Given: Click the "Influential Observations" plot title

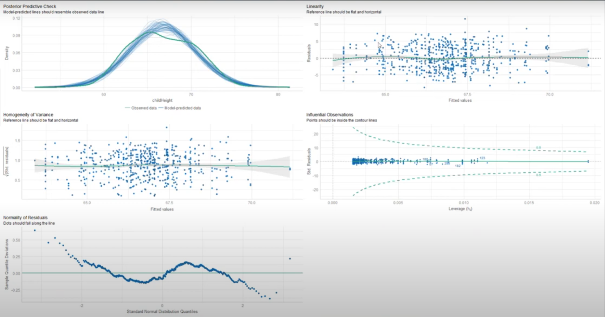Looking at the screenshot, I should tap(330, 115).
